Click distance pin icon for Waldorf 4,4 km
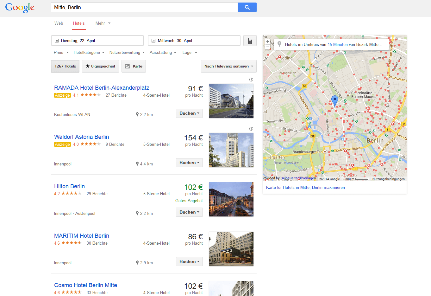 pyautogui.click(x=137, y=164)
